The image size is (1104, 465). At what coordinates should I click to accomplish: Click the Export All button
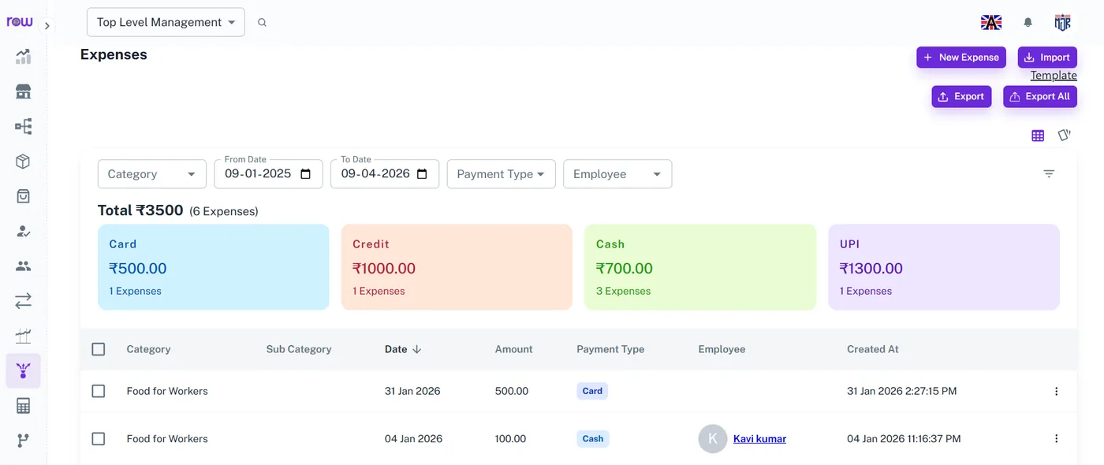pyautogui.click(x=1040, y=96)
